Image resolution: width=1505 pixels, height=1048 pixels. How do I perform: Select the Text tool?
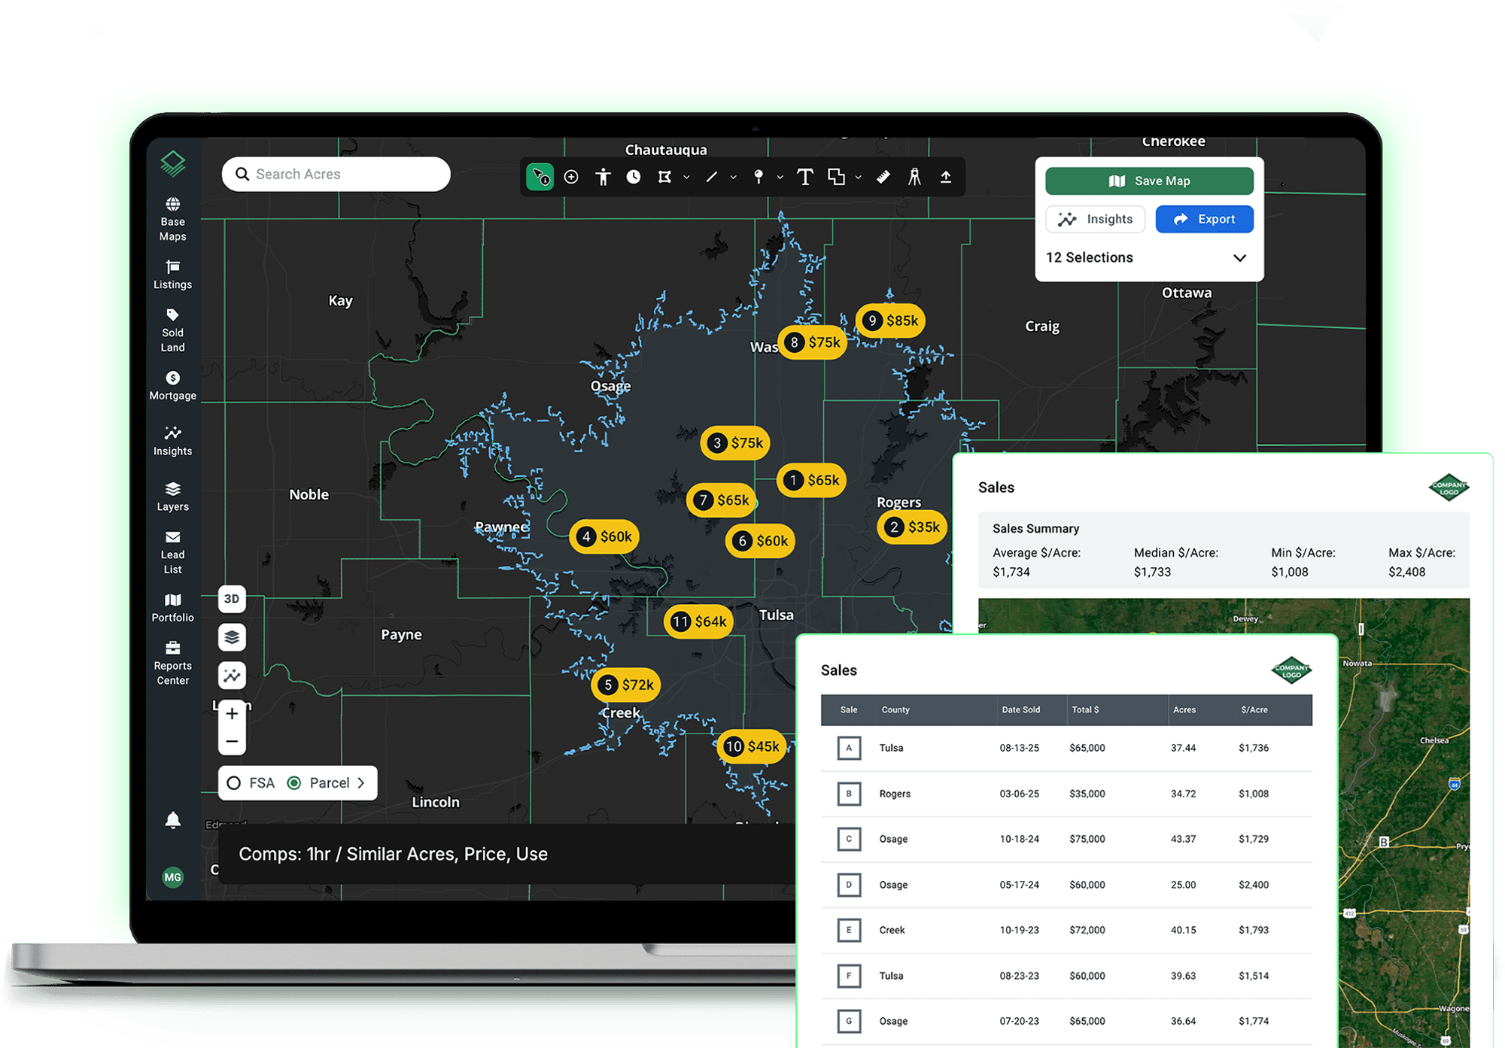click(805, 177)
